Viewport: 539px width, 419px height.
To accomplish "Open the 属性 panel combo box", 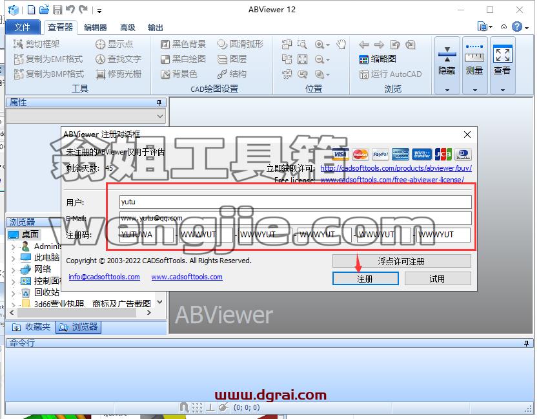I will 86,116.
